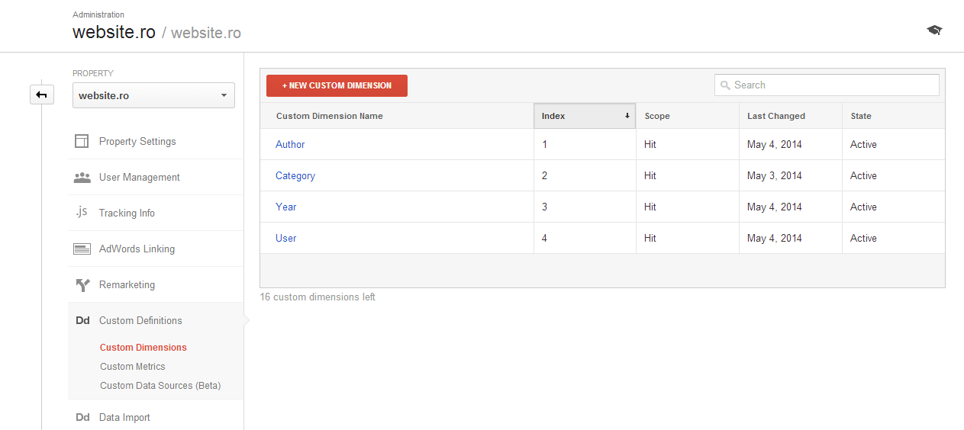964x430 pixels.
Task: Click the magnifier icon in Search box
Action: pyautogui.click(x=725, y=85)
